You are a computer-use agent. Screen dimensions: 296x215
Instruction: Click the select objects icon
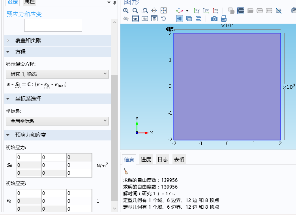tap(231, 11)
